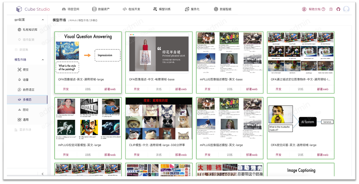Collapse the 模型市场 sidebar section
This screenshot has height=184, width=359.
click(x=43, y=60)
